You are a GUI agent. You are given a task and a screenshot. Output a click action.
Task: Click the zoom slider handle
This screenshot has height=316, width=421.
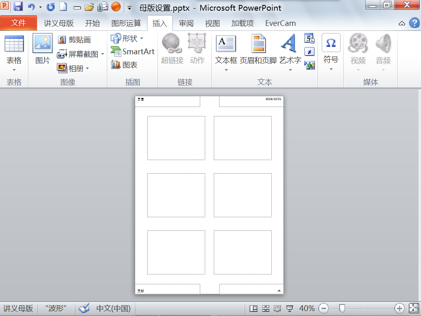click(342, 308)
